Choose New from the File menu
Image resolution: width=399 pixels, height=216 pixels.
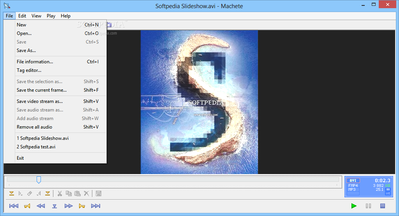[60, 24]
